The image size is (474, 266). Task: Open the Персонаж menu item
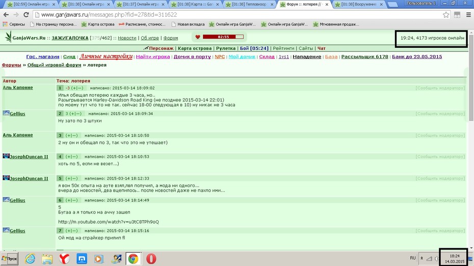161,48
